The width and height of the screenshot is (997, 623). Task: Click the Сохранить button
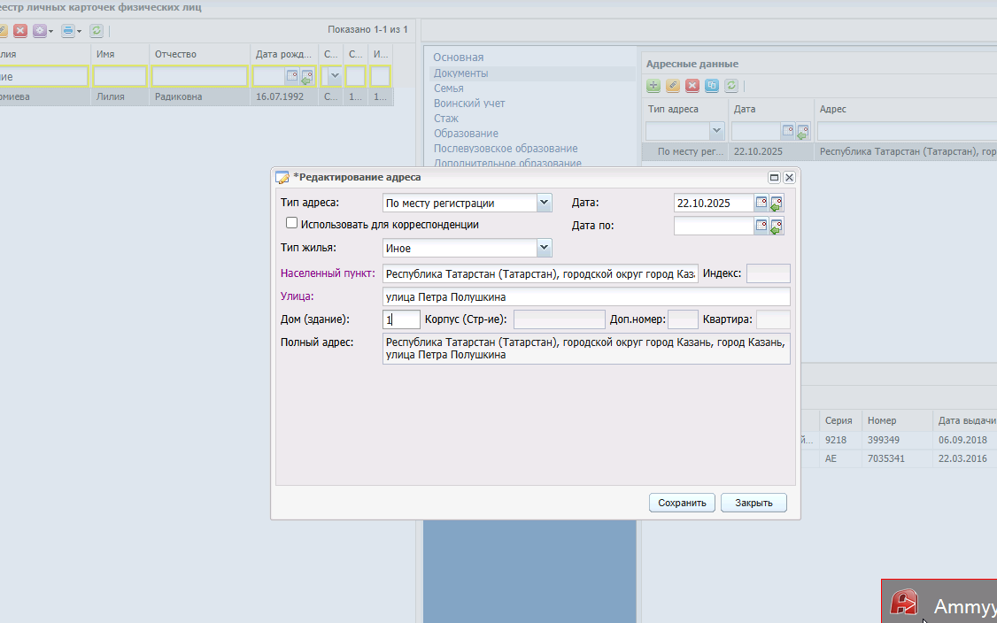pyautogui.click(x=682, y=503)
